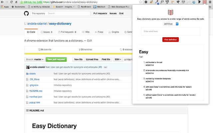Open the README.md file in the list
Viewport: 213px width, 133px height.
36,91
